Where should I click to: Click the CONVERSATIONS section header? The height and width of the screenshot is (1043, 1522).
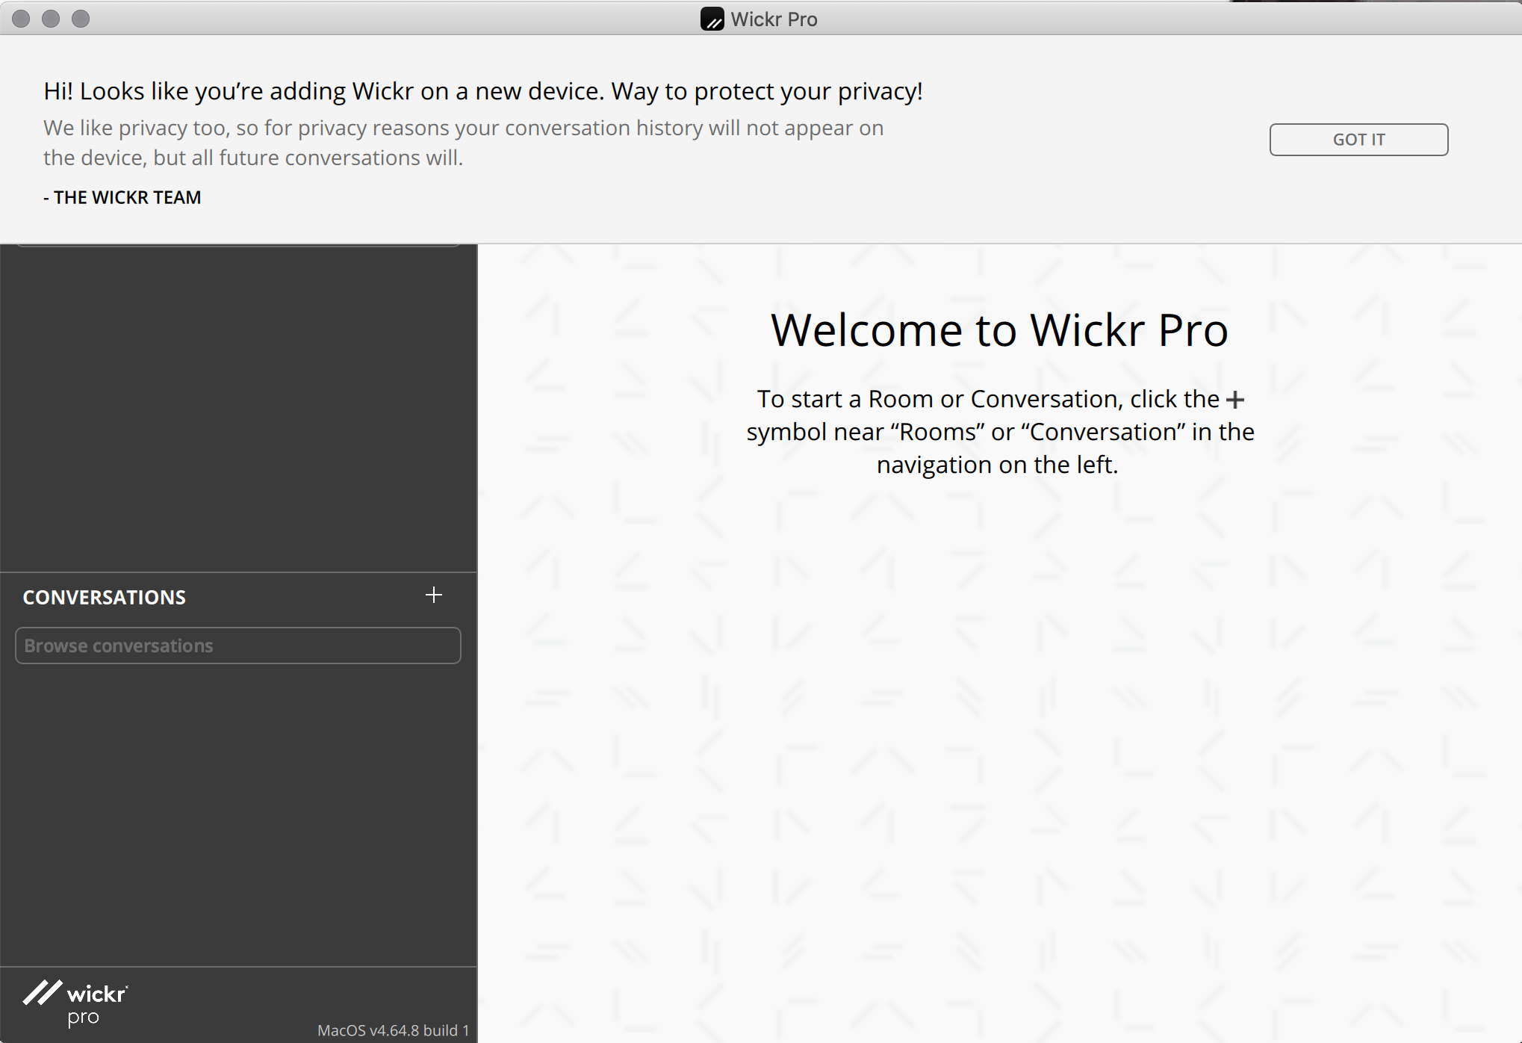pyautogui.click(x=105, y=598)
